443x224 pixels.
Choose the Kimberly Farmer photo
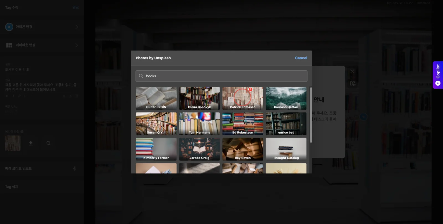click(156, 149)
